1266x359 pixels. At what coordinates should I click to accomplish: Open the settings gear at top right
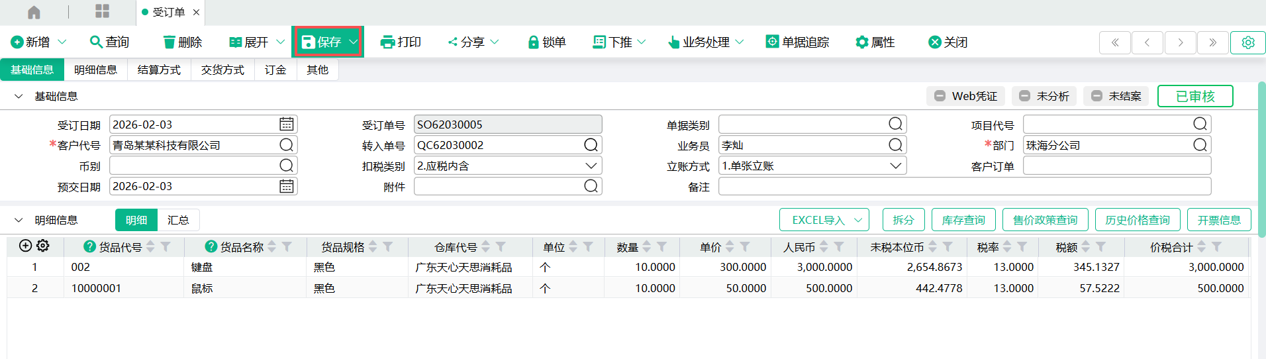tap(1247, 42)
